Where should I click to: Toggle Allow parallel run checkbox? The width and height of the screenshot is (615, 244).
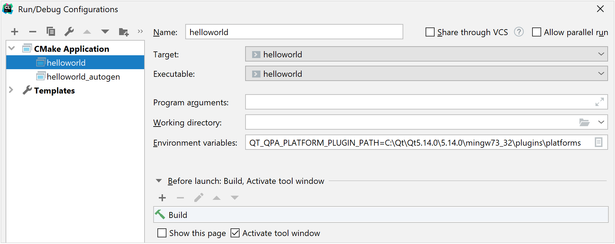[x=537, y=32]
